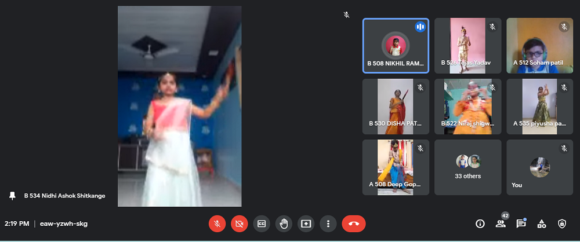
Task: Select the B 508 NIKHIL RAM tile
Action: (x=396, y=46)
